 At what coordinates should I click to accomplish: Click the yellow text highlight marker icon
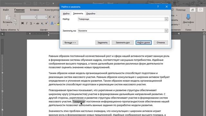click(x=59, y=24)
